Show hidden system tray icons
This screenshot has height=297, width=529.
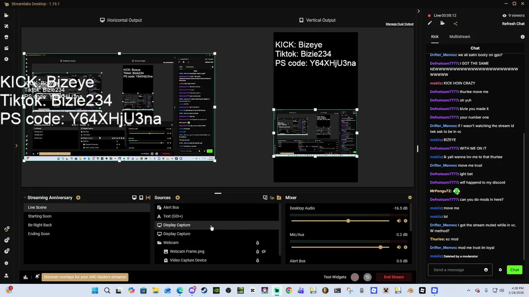[468, 291]
